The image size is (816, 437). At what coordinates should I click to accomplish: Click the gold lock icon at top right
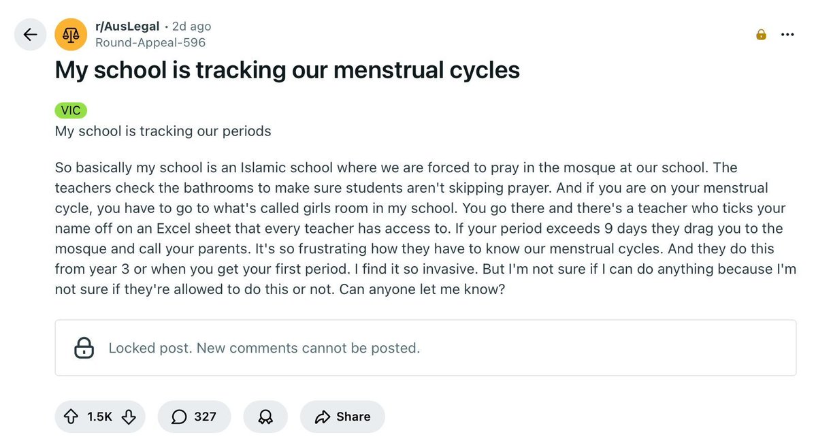coord(761,35)
